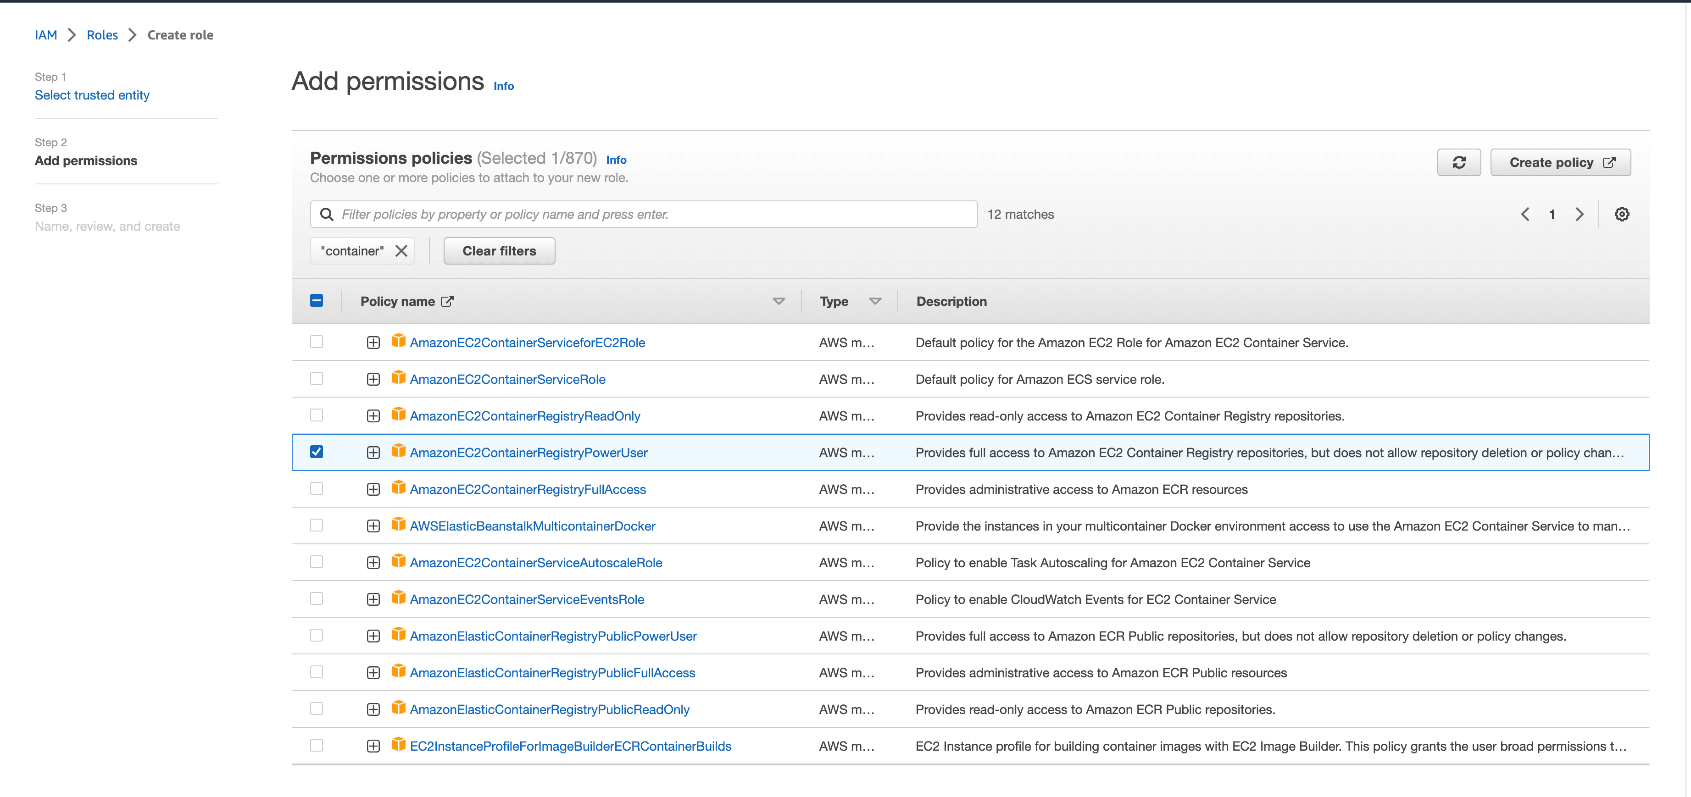Image resolution: width=1691 pixels, height=797 pixels.
Task: Click the orange policy icon for AmazonEC2ContainerServiceforEC2Role
Action: coord(398,340)
